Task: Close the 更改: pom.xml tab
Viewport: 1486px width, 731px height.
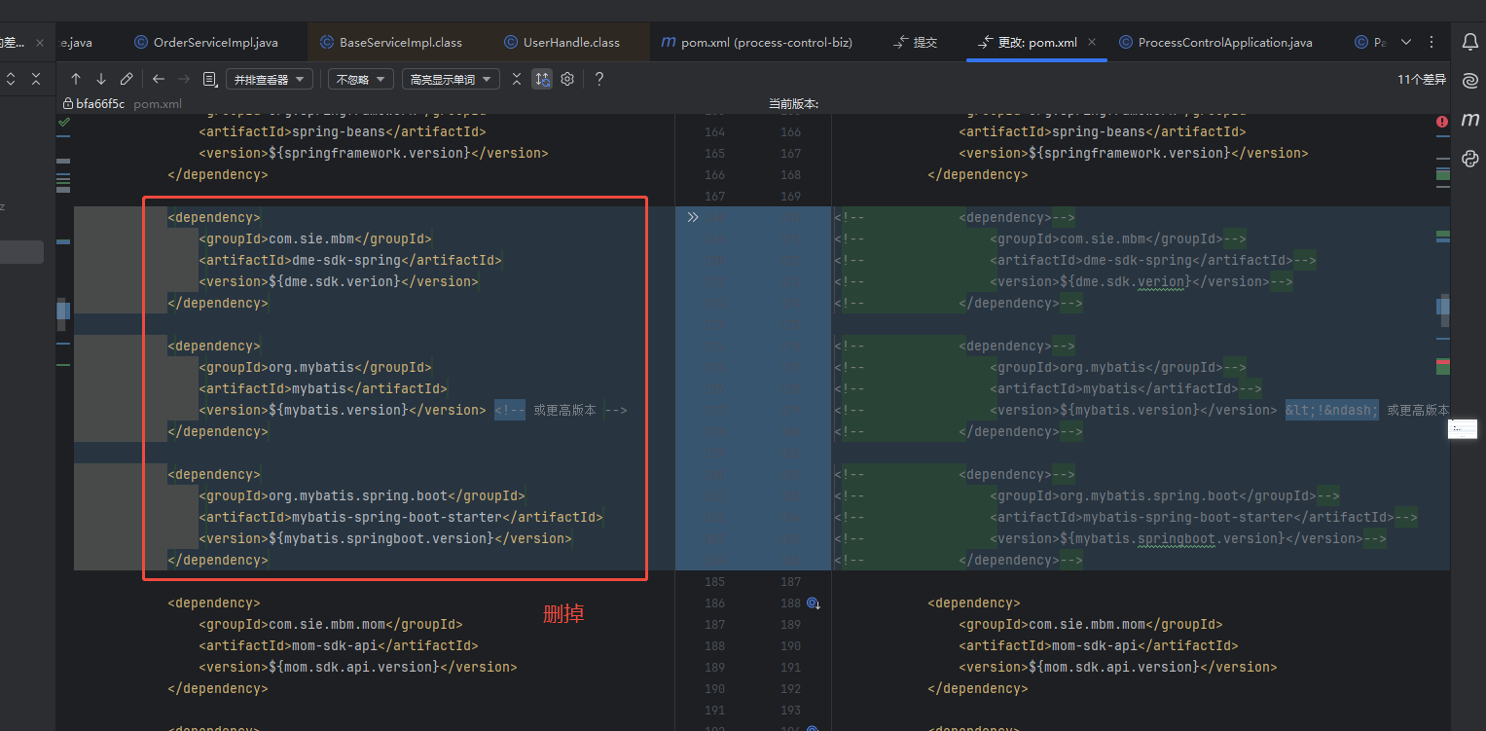Action: pyautogui.click(x=1092, y=42)
